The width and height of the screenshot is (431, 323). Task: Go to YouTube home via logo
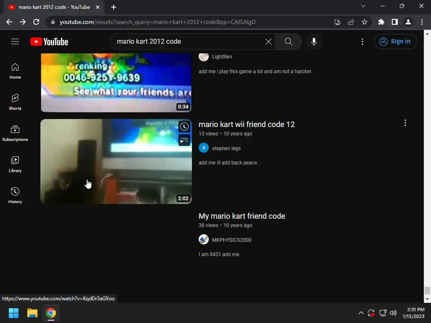[x=49, y=42]
